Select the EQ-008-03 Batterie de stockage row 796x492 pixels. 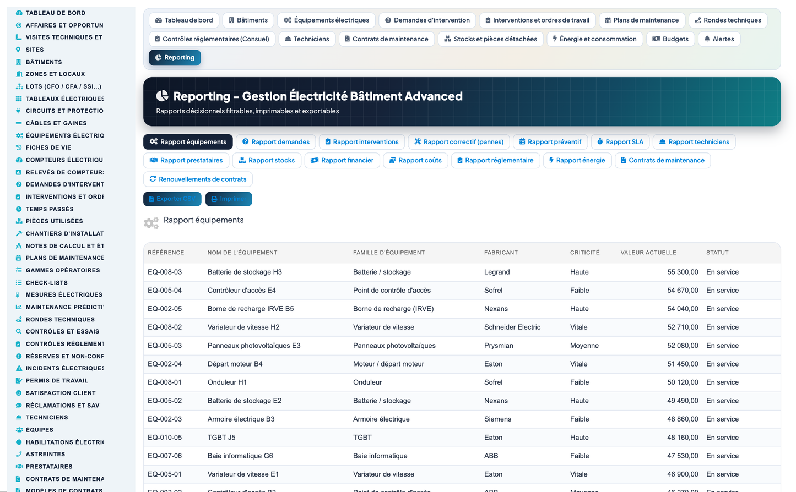(462, 272)
